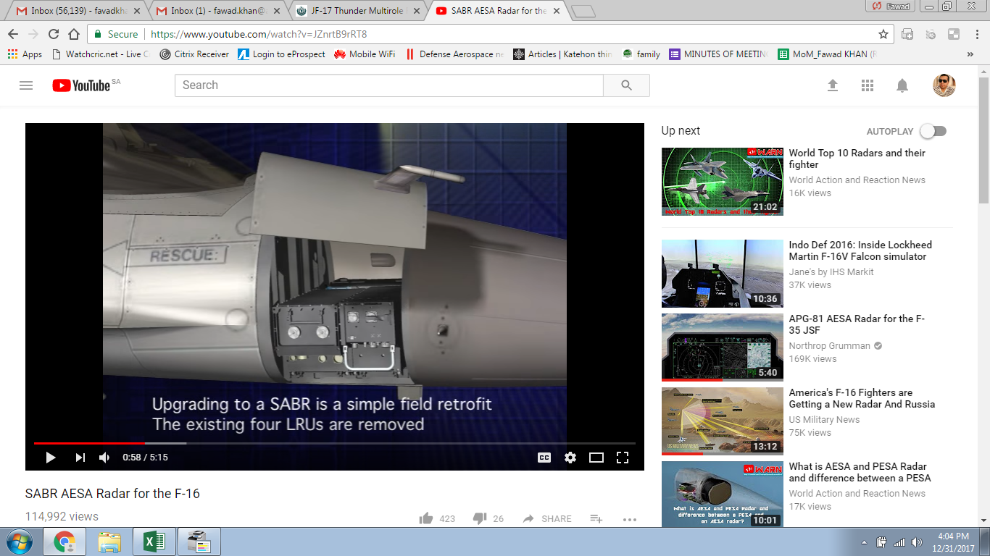990x556 pixels.
Task: Skip to the next video
Action: (x=80, y=458)
